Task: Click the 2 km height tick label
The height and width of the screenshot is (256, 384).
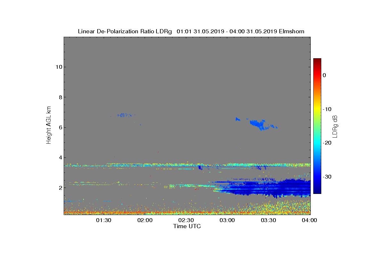Action: pos(60,188)
